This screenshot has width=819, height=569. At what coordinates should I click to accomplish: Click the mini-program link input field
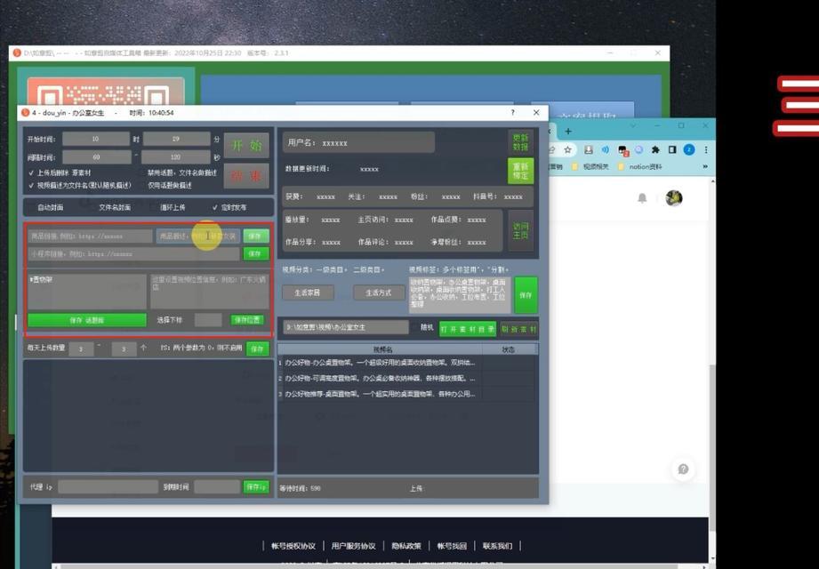tap(133, 254)
